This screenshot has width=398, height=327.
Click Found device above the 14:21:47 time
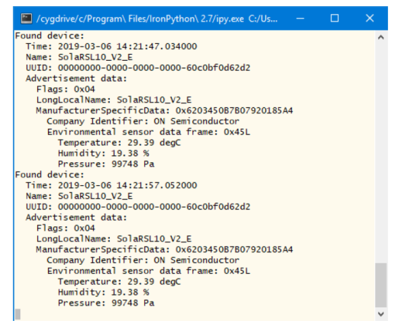coord(49,36)
